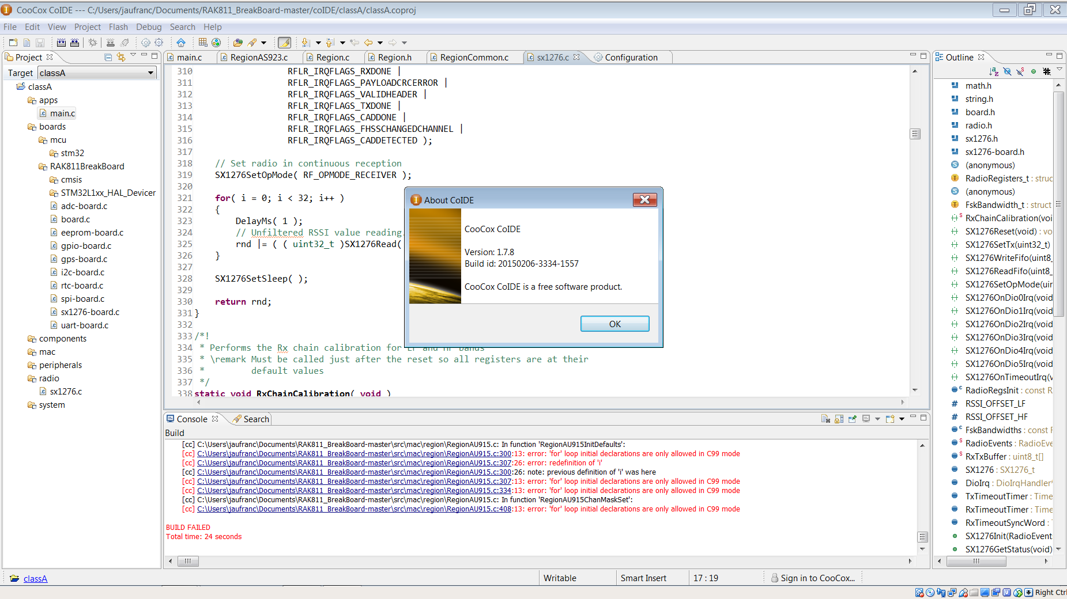Viewport: 1067px width, 599px height.
Task: Click the Previous Annotation icon
Action: (x=330, y=43)
